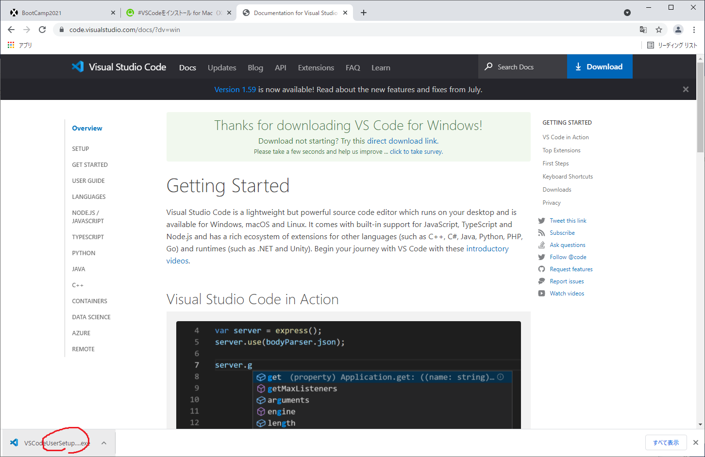This screenshot has height=457, width=705.
Task: Click the update notification dropdown in toolbar
Action: [x=627, y=12]
